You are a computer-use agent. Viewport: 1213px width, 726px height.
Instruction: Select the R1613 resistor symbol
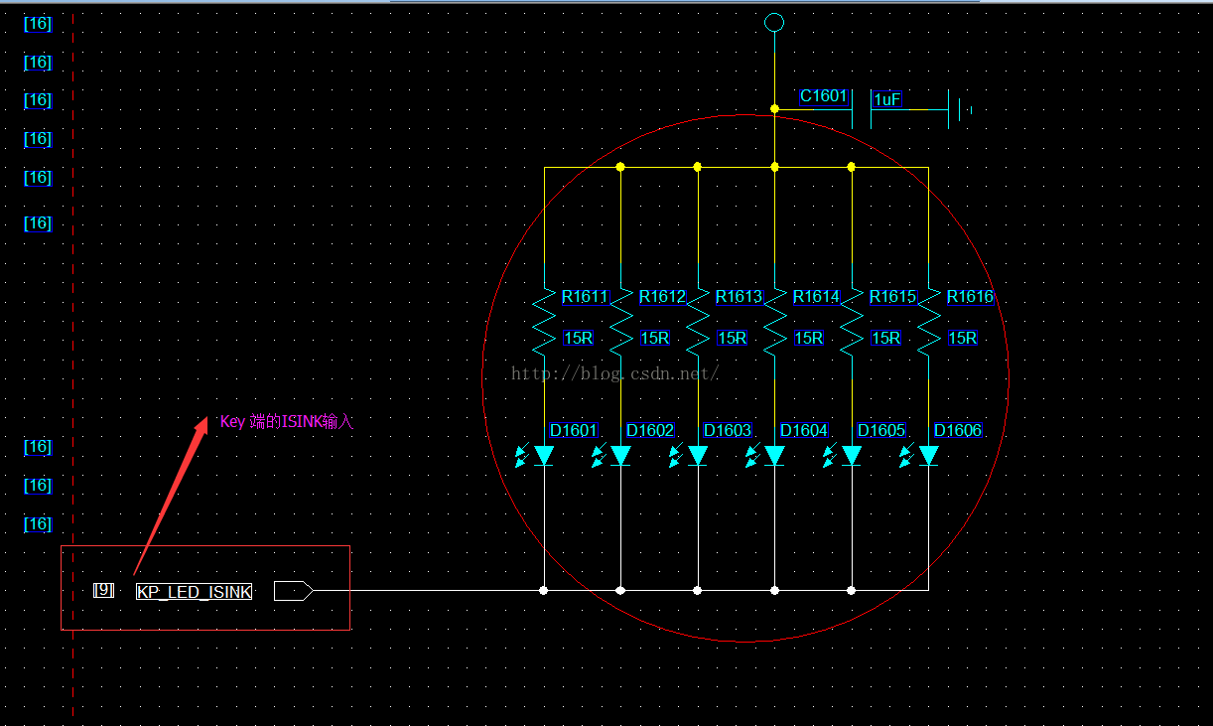click(698, 322)
